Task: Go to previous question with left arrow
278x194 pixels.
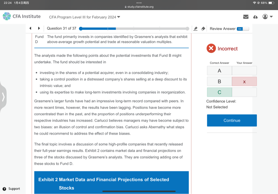Action: tap(30, 28)
